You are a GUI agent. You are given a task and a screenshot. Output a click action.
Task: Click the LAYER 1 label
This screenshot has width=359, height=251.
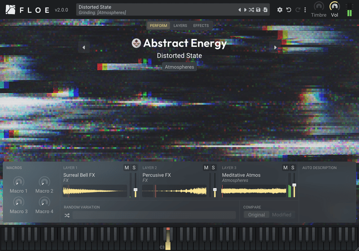click(x=70, y=168)
